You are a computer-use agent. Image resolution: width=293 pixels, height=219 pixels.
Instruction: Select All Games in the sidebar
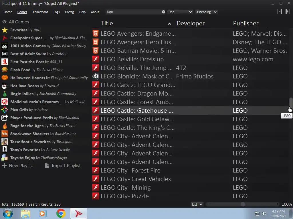pos(16,22)
